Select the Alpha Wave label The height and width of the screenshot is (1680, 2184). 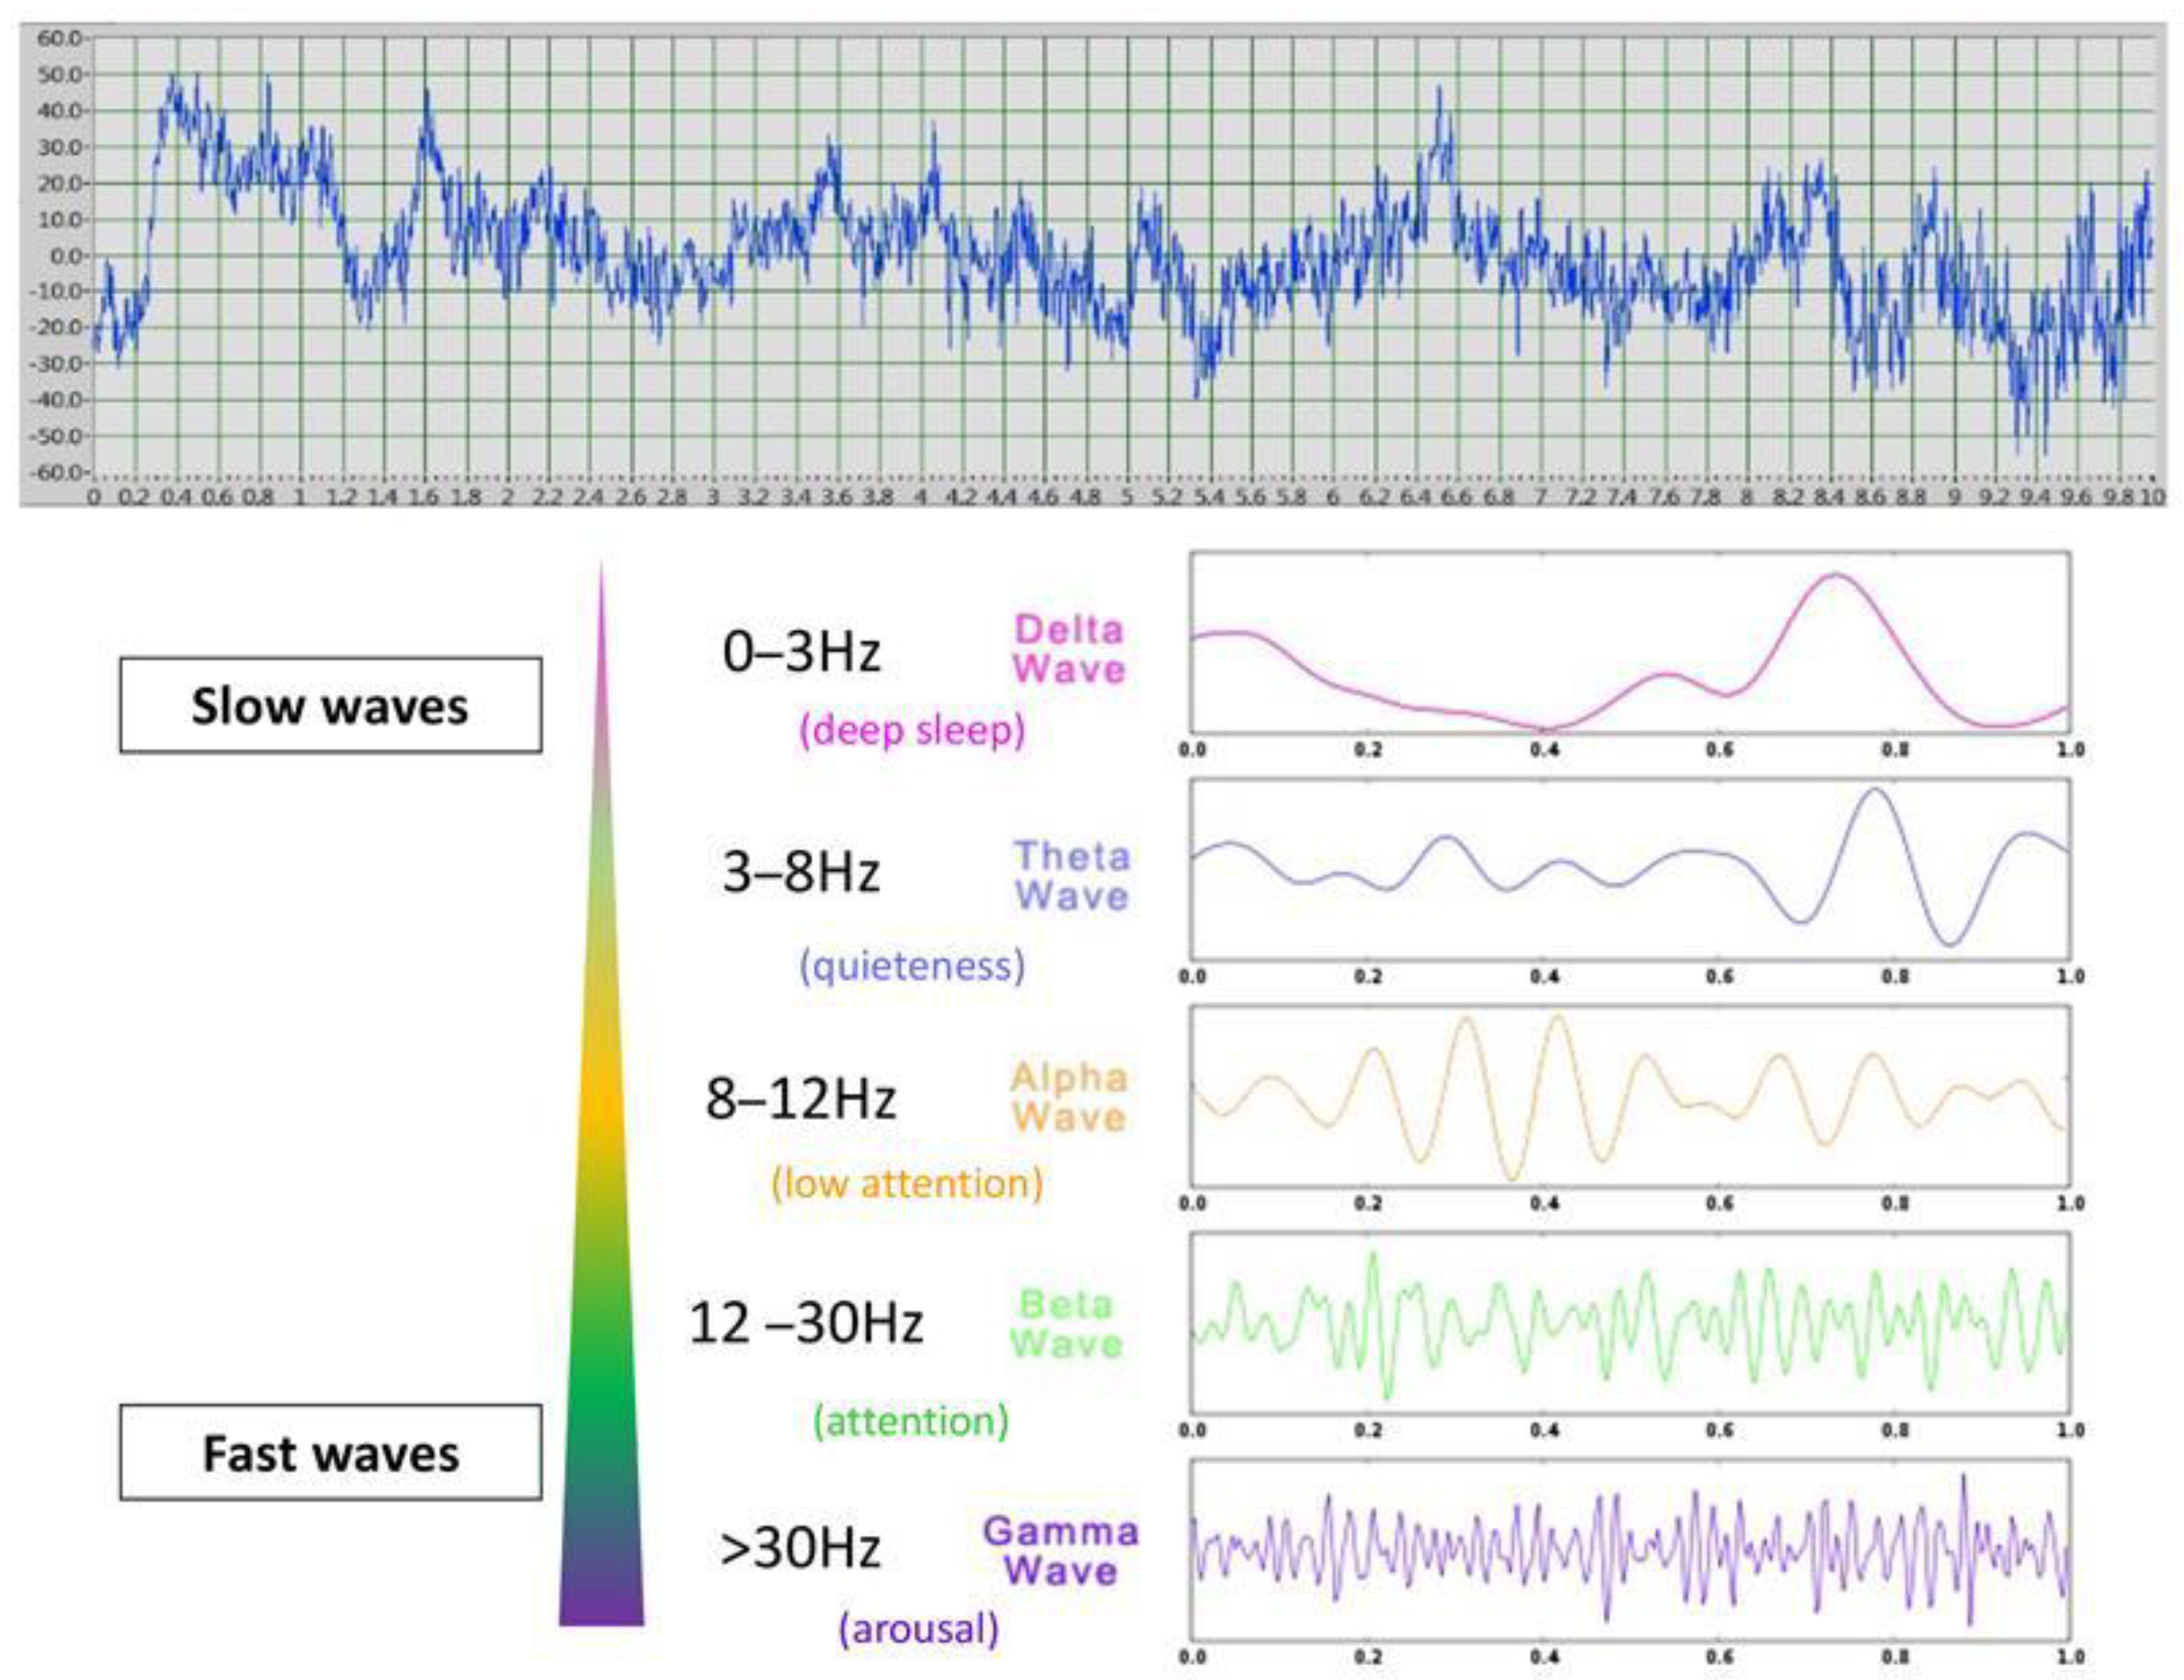point(1068,1096)
